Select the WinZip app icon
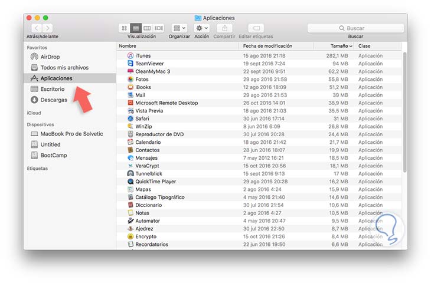The image size is (431, 283). 130,127
